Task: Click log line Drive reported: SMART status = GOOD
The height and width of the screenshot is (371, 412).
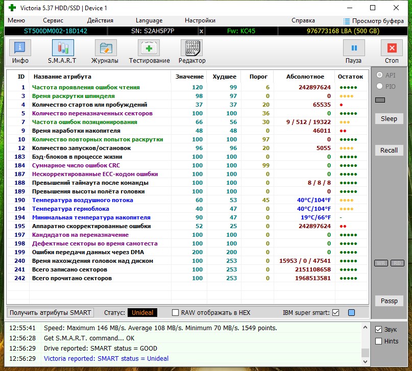Action: 101,348
